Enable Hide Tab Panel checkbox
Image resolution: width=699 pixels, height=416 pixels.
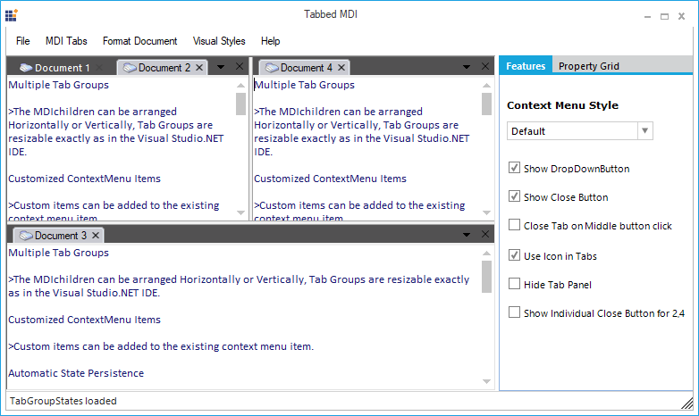pyautogui.click(x=515, y=284)
